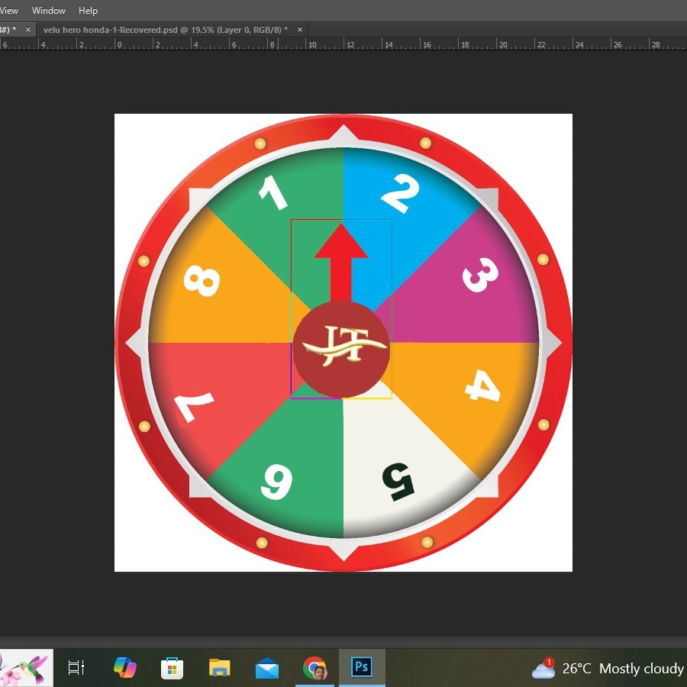Open Photoshop from the taskbar
The height and width of the screenshot is (687, 687).
pyautogui.click(x=362, y=667)
